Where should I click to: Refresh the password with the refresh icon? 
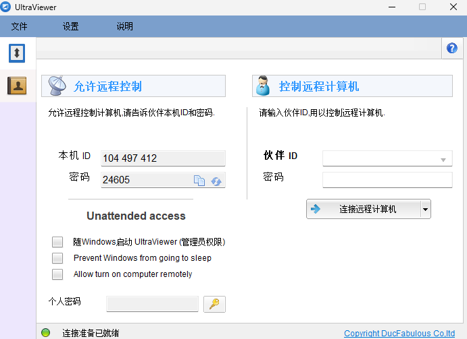[x=216, y=181]
